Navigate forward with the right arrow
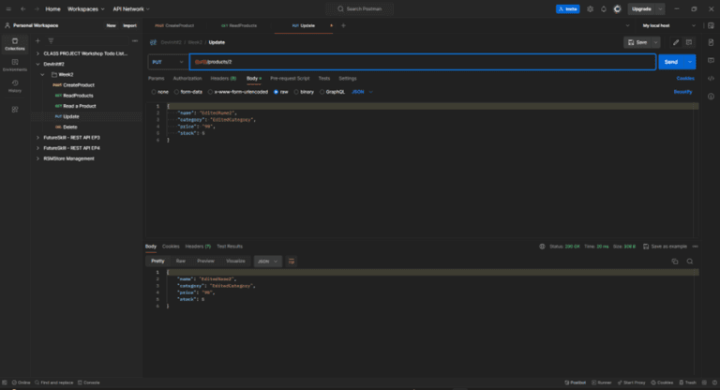This screenshot has height=390, width=720. [x=37, y=8]
